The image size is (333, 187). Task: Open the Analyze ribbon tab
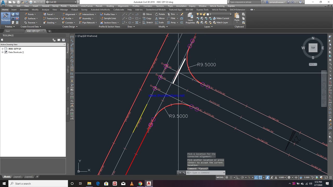pos(46,10)
